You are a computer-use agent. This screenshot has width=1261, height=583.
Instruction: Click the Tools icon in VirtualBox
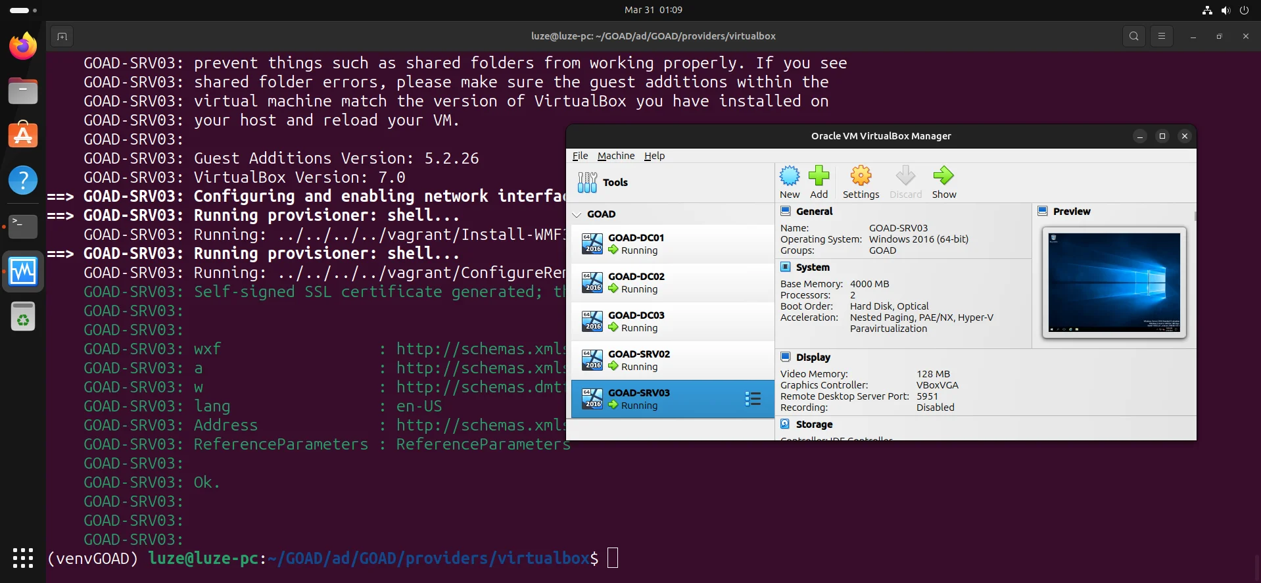point(587,183)
